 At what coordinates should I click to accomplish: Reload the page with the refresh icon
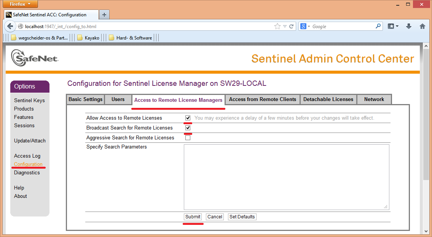(x=291, y=26)
